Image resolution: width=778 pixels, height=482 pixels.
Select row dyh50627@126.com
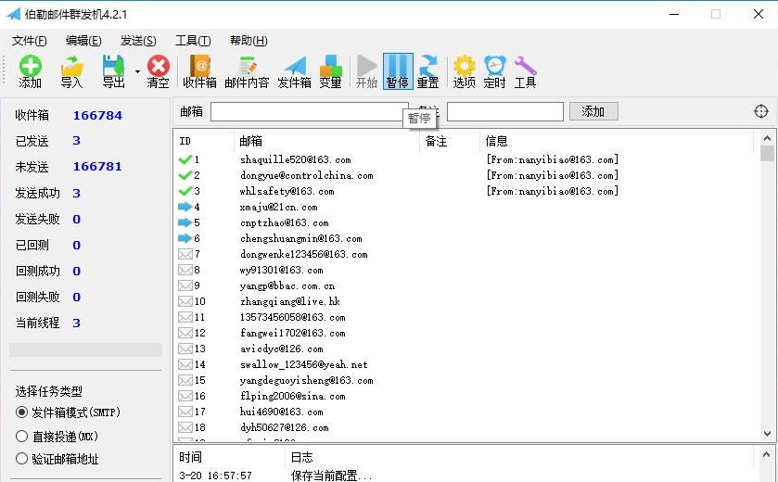[x=284, y=428]
